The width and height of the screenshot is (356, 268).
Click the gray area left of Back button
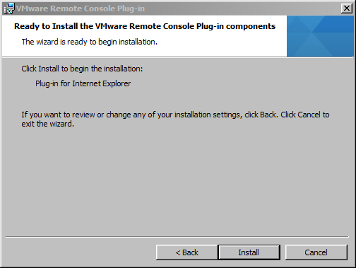80,252
